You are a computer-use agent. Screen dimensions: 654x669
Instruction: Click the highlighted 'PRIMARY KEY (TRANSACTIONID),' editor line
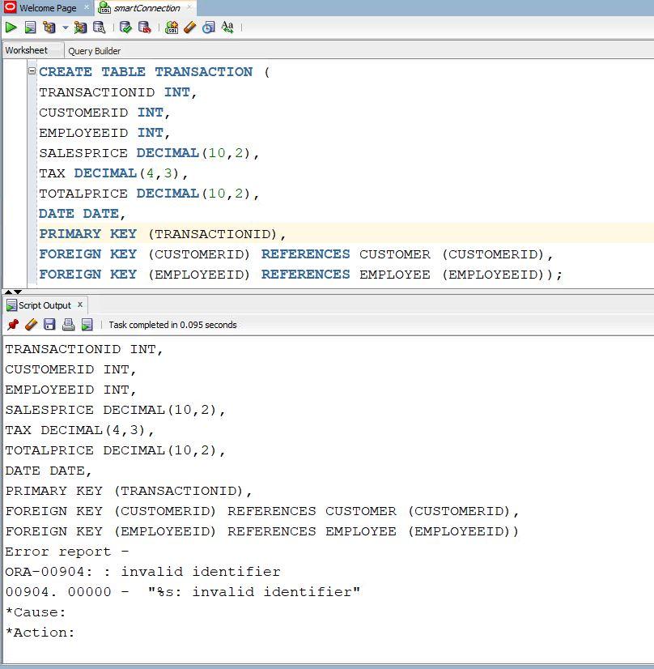163,234
